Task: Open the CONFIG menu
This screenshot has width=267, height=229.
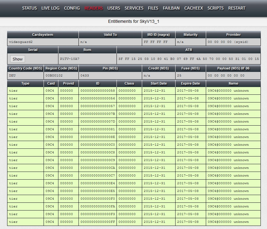Action: click(x=72, y=8)
